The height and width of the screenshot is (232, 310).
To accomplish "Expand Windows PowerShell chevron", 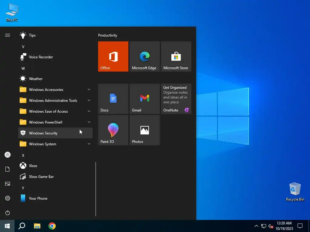I will [89, 122].
